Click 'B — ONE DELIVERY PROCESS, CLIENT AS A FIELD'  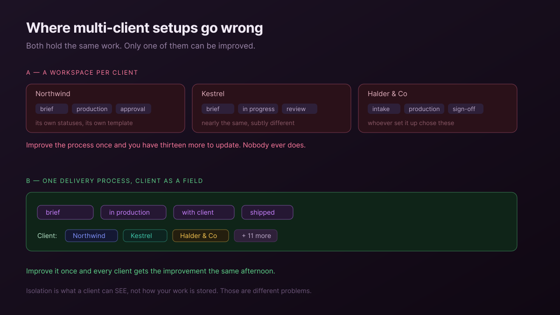click(x=114, y=181)
